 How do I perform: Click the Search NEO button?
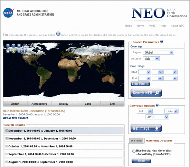[x=146, y=93]
